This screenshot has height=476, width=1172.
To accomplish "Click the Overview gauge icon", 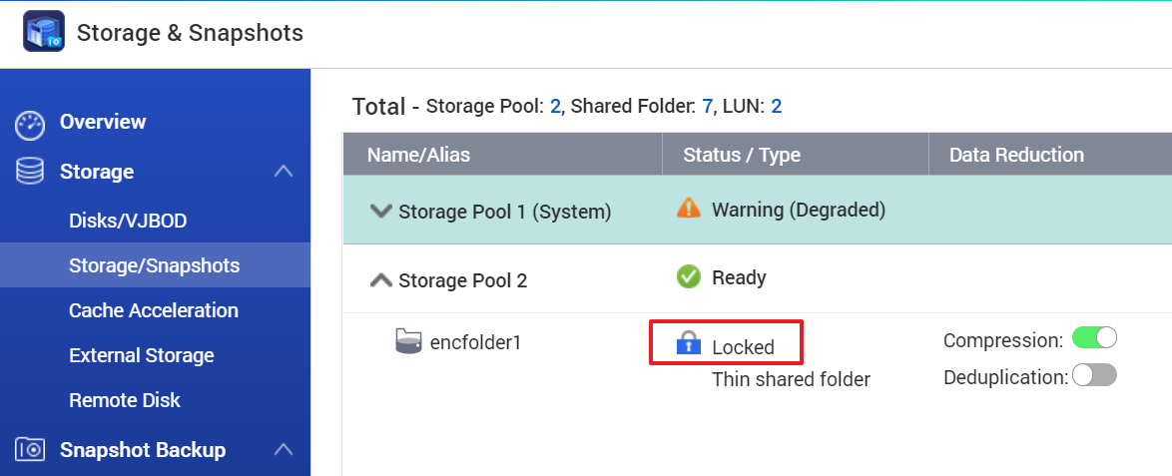I will [30, 124].
